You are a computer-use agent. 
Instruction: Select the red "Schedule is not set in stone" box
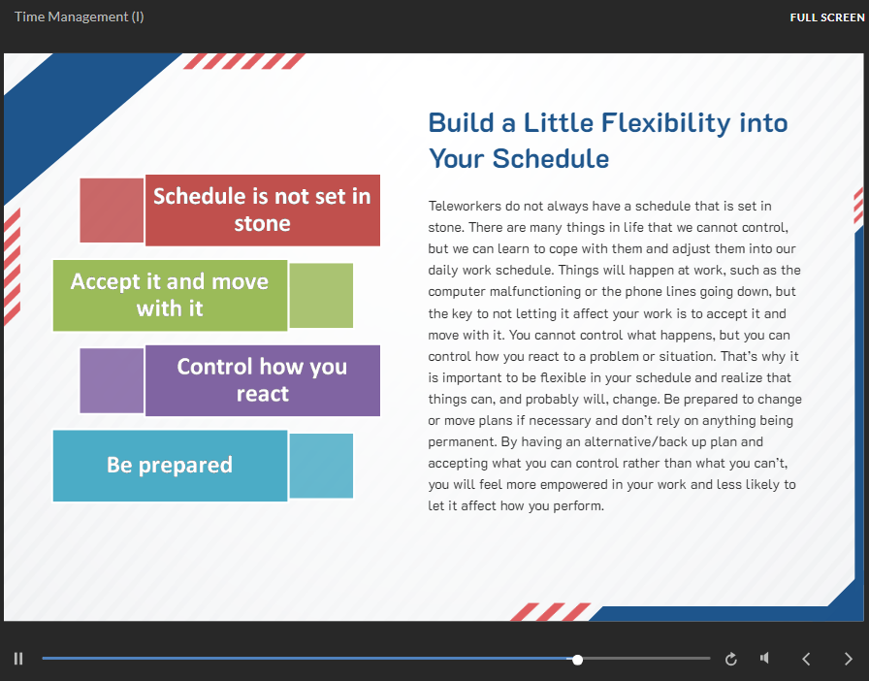[x=262, y=210]
